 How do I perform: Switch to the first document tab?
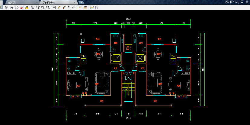[x=12, y=2]
